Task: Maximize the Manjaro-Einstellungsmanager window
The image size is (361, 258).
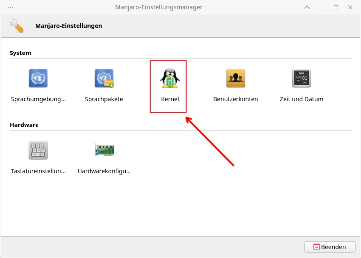Action: [336, 7]
